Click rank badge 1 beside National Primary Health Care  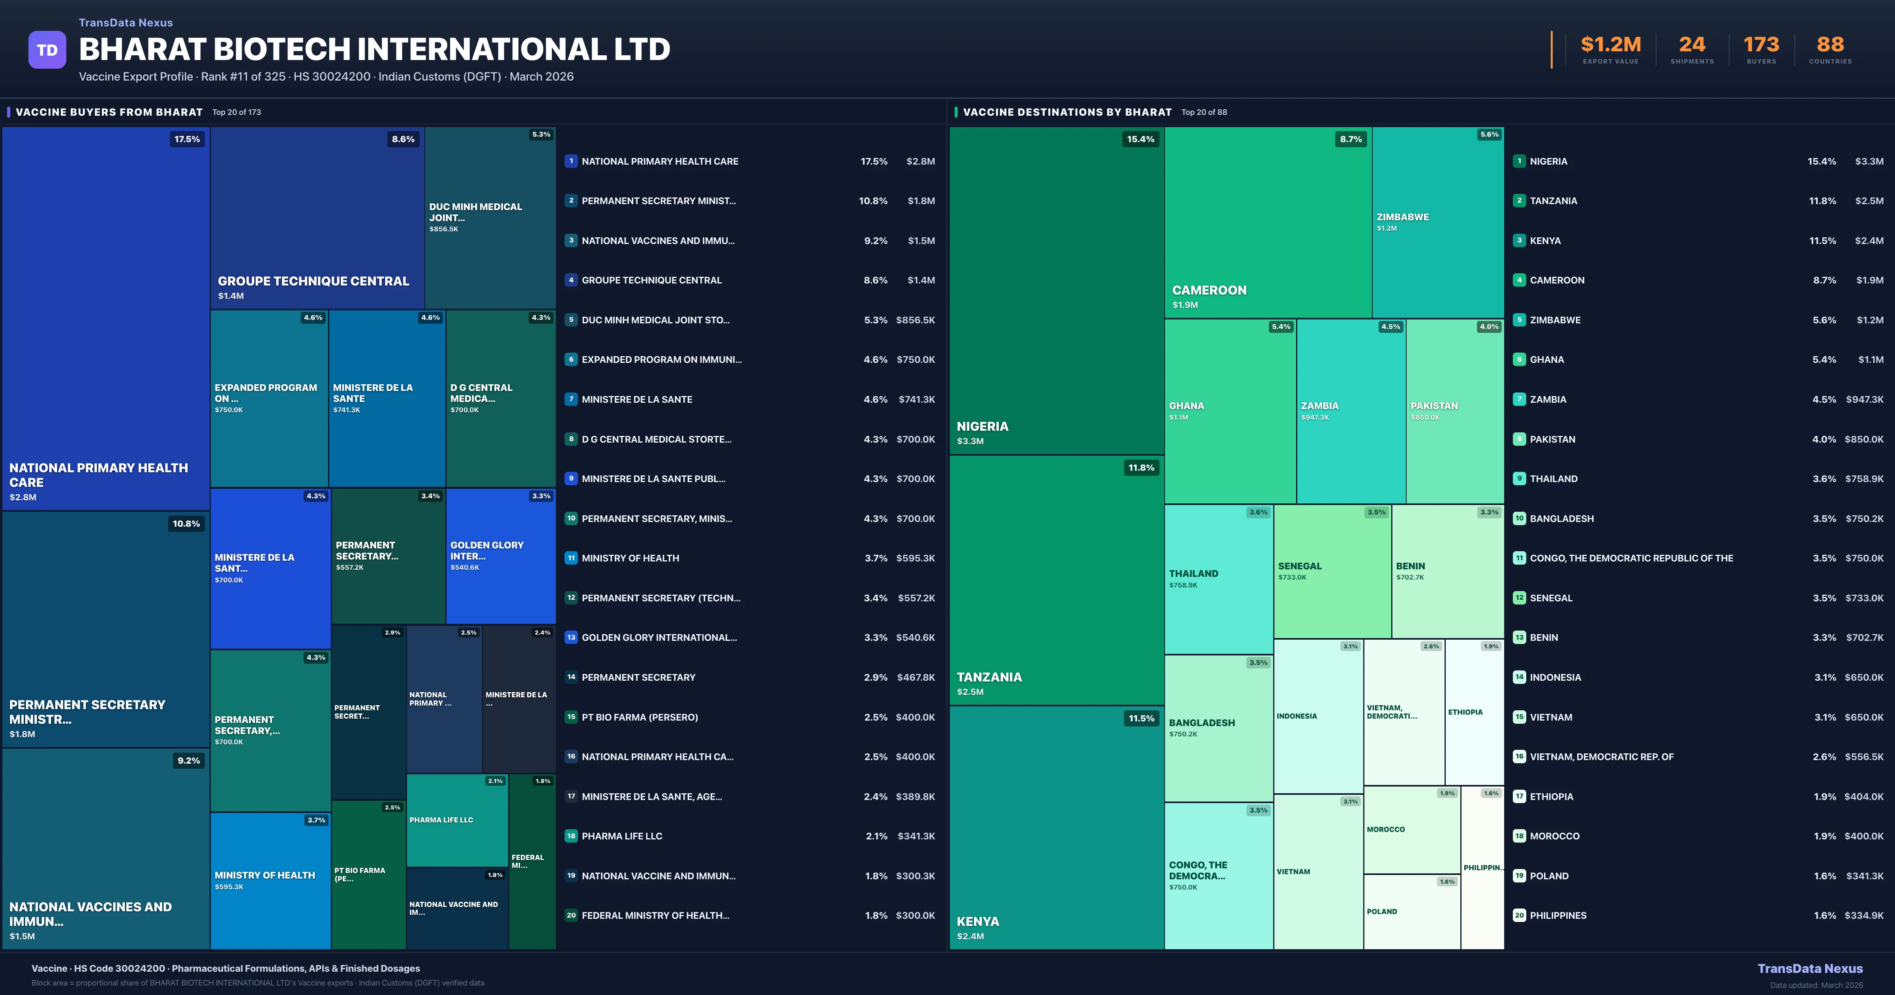571,161
